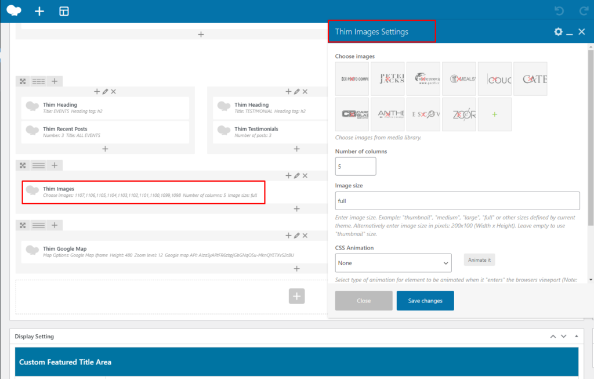Image resolution: width=594 pixels, height=379 pixels.
Task: Add image with green plus tile
Action: [495, 114]
